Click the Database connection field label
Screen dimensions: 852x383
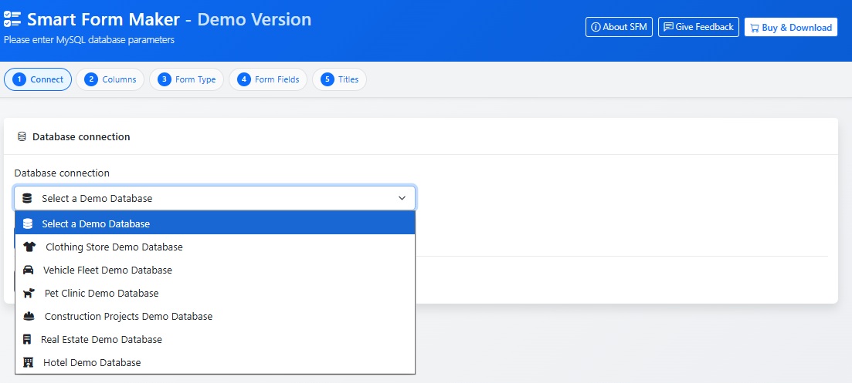[62, 173]
